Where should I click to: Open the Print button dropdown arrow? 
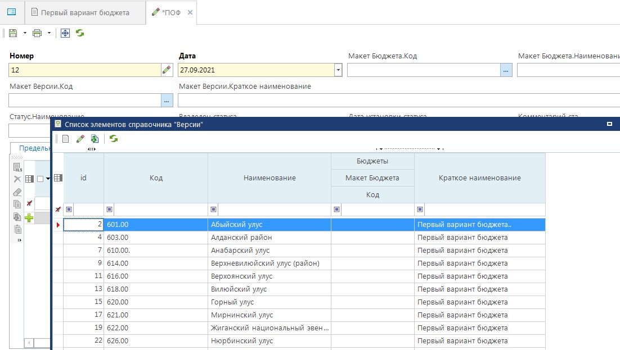tap(50, 33)
